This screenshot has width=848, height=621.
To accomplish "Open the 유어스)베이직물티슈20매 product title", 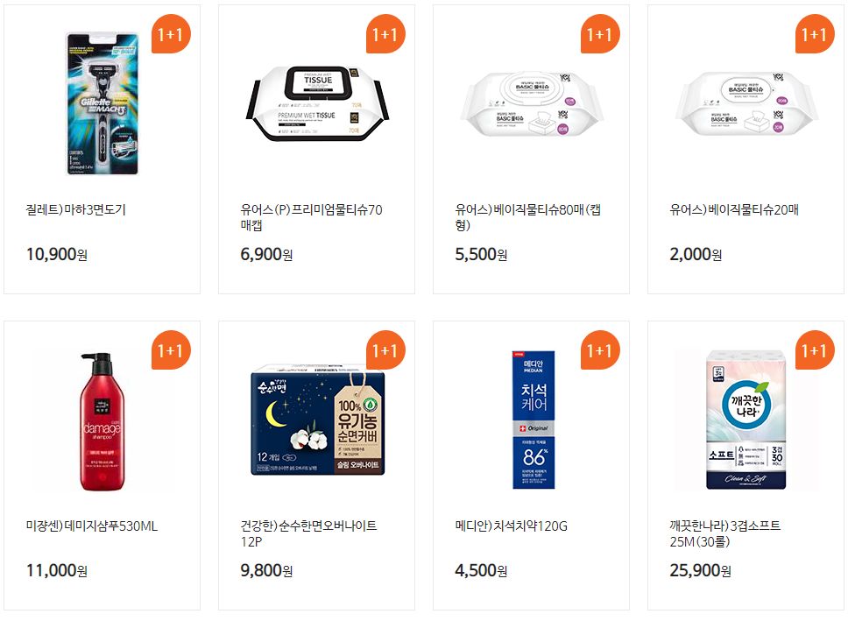I will (x=734, y=210).
